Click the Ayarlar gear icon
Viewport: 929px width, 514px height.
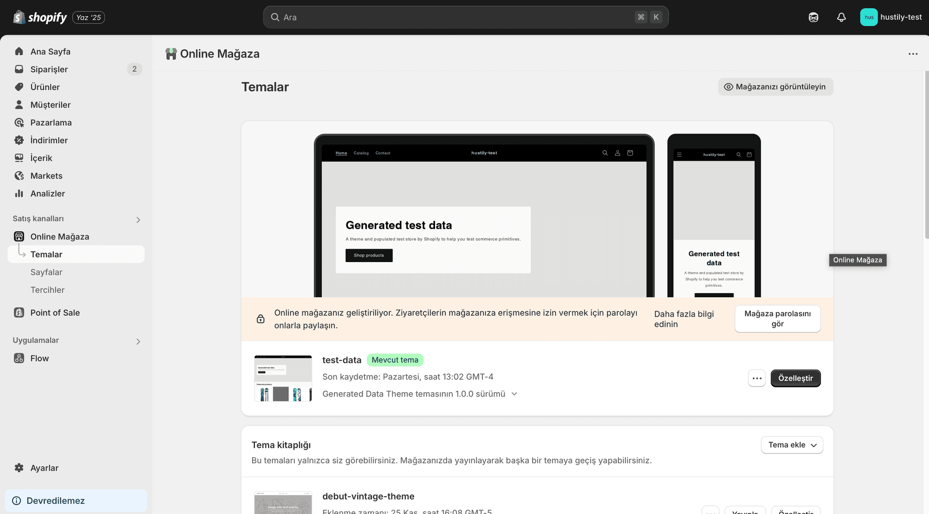point(19,468)
